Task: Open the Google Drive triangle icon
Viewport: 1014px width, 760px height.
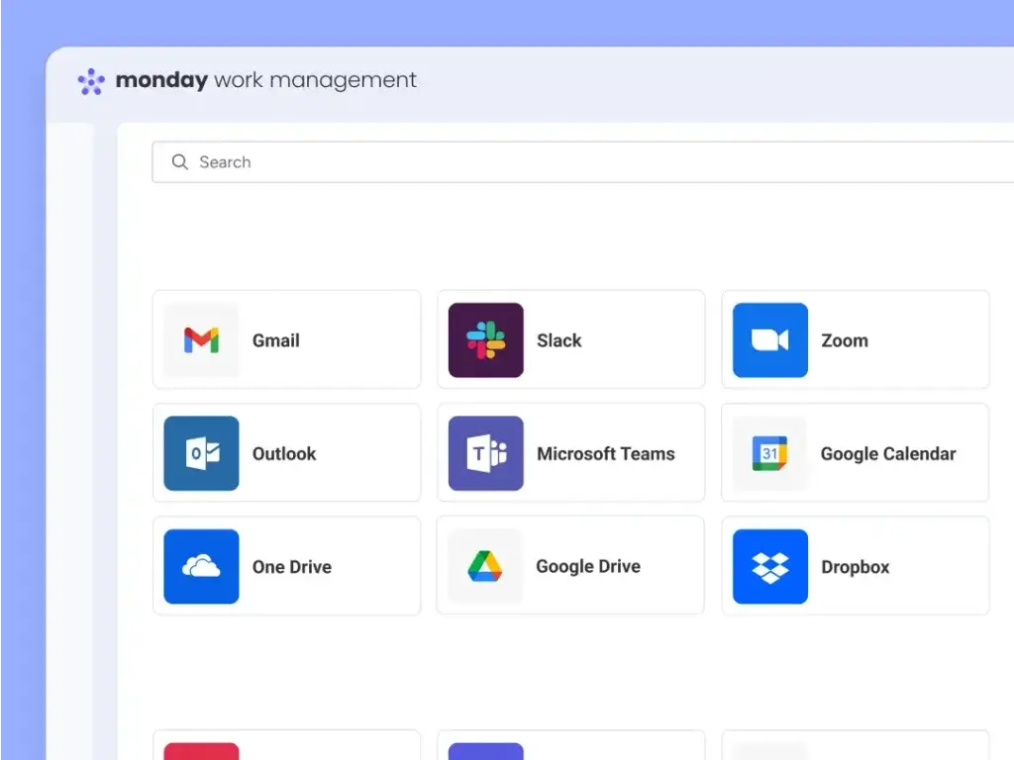Action: (x=485, y=566)
